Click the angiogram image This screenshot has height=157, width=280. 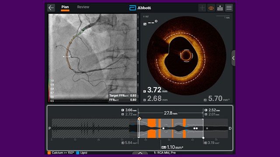(93, 58)
